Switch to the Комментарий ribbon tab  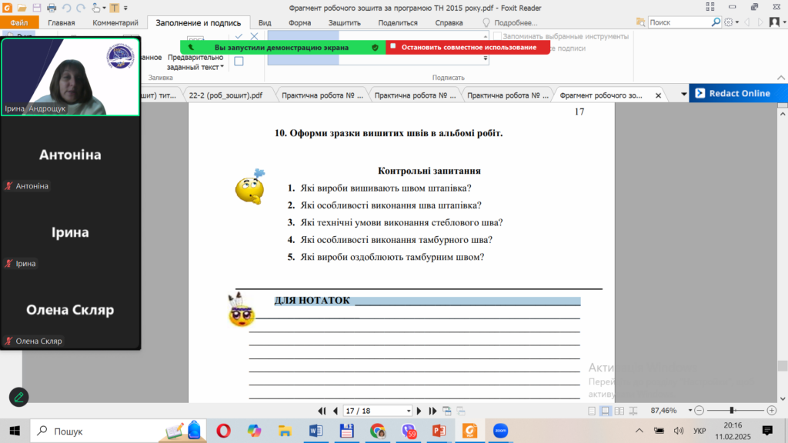click(115, 22)
